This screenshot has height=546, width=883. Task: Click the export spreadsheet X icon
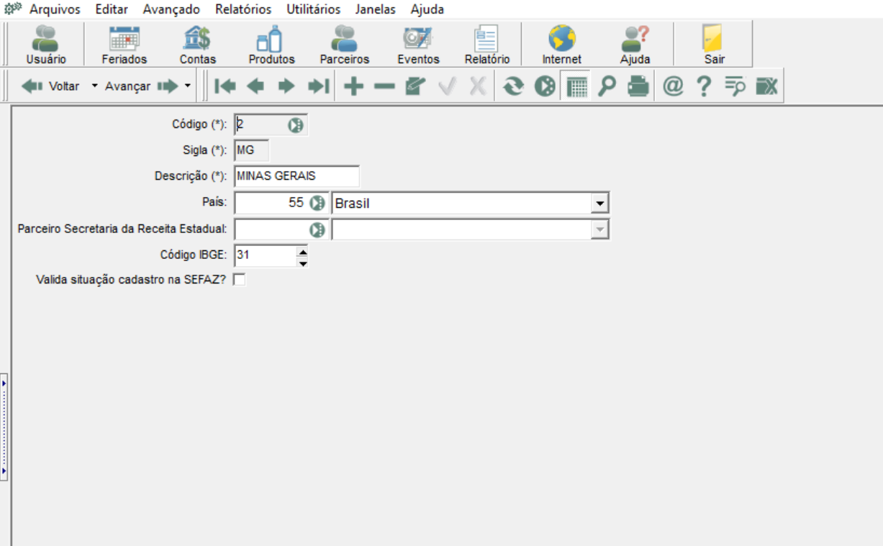tap(766, 87)
